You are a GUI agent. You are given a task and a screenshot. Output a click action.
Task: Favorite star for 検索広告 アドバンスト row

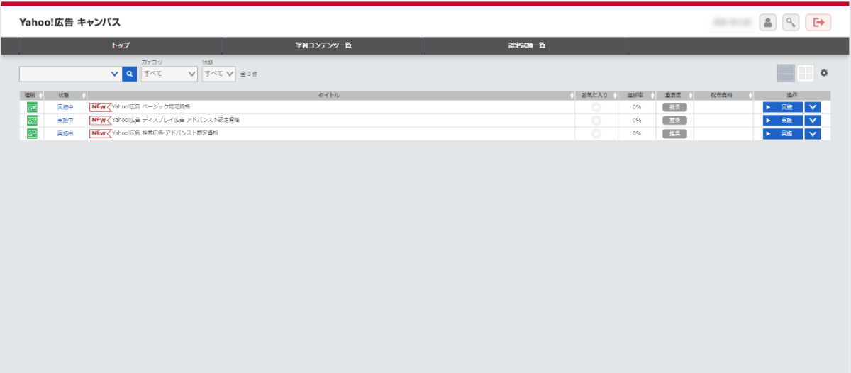click(596, 133)
